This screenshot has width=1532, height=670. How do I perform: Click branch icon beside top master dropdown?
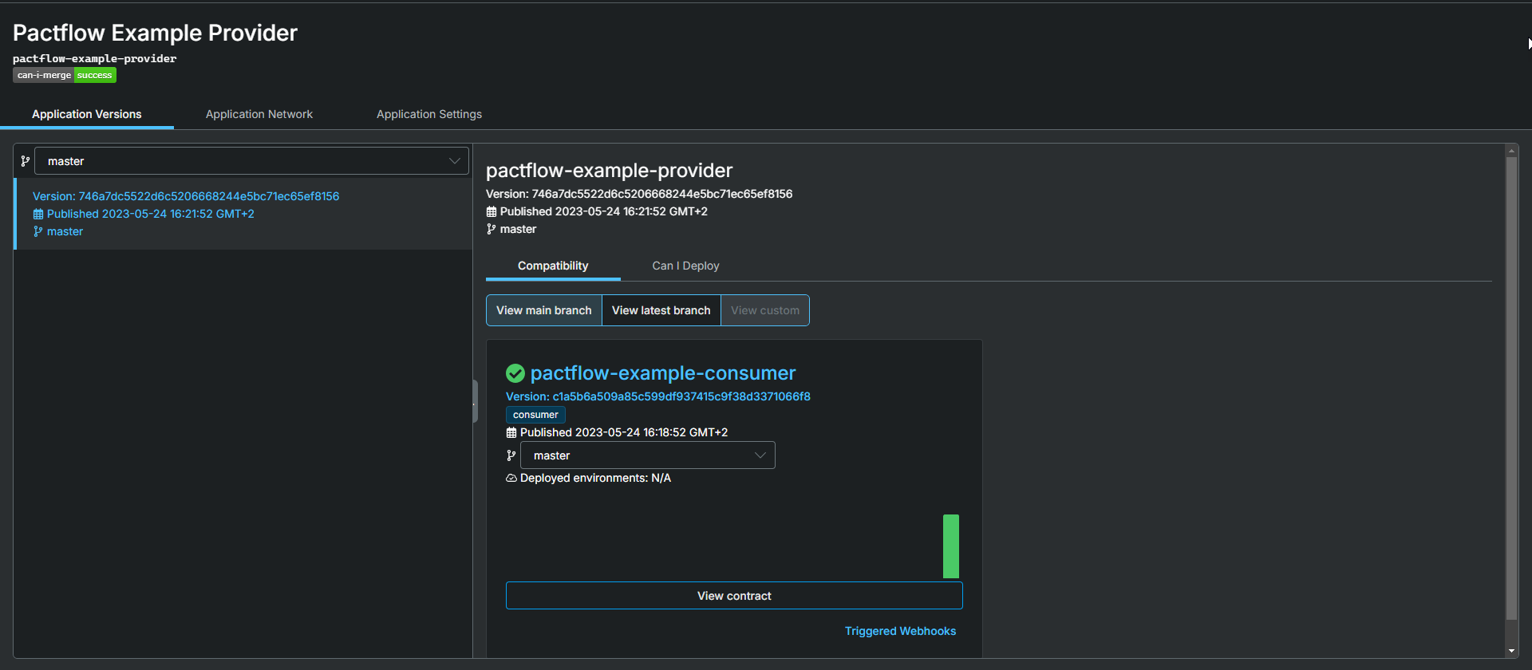26,161
